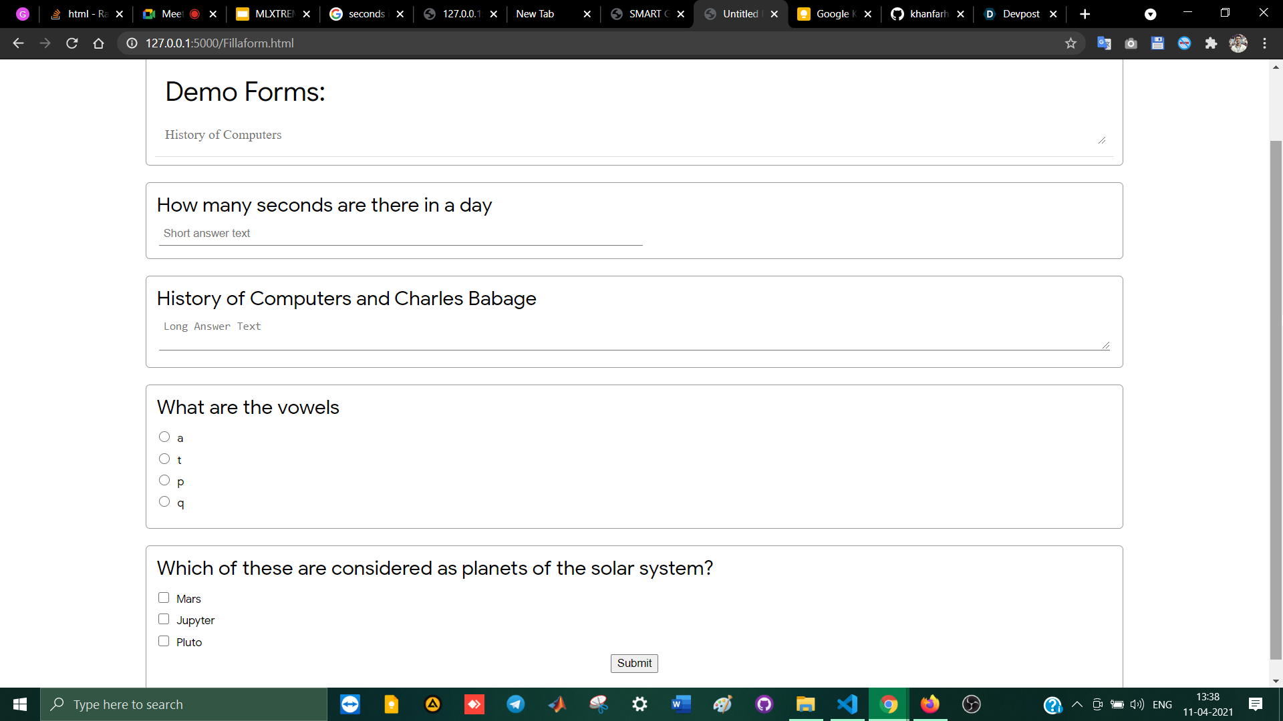Open tab search dropdown arrow
Image resolution: width=1283 pixels, height=721 pixels.
1150,14
